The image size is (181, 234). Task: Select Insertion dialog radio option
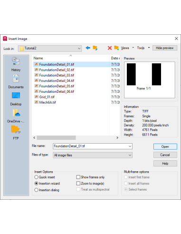pos(36,190)
